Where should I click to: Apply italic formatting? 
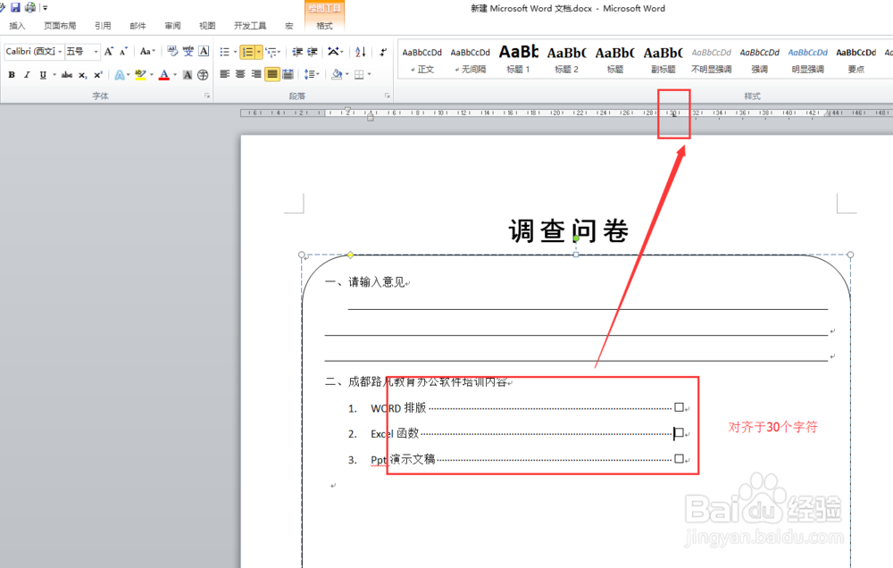[27, 74]
